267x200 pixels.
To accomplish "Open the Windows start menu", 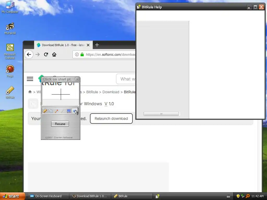I will pos(12,196).
